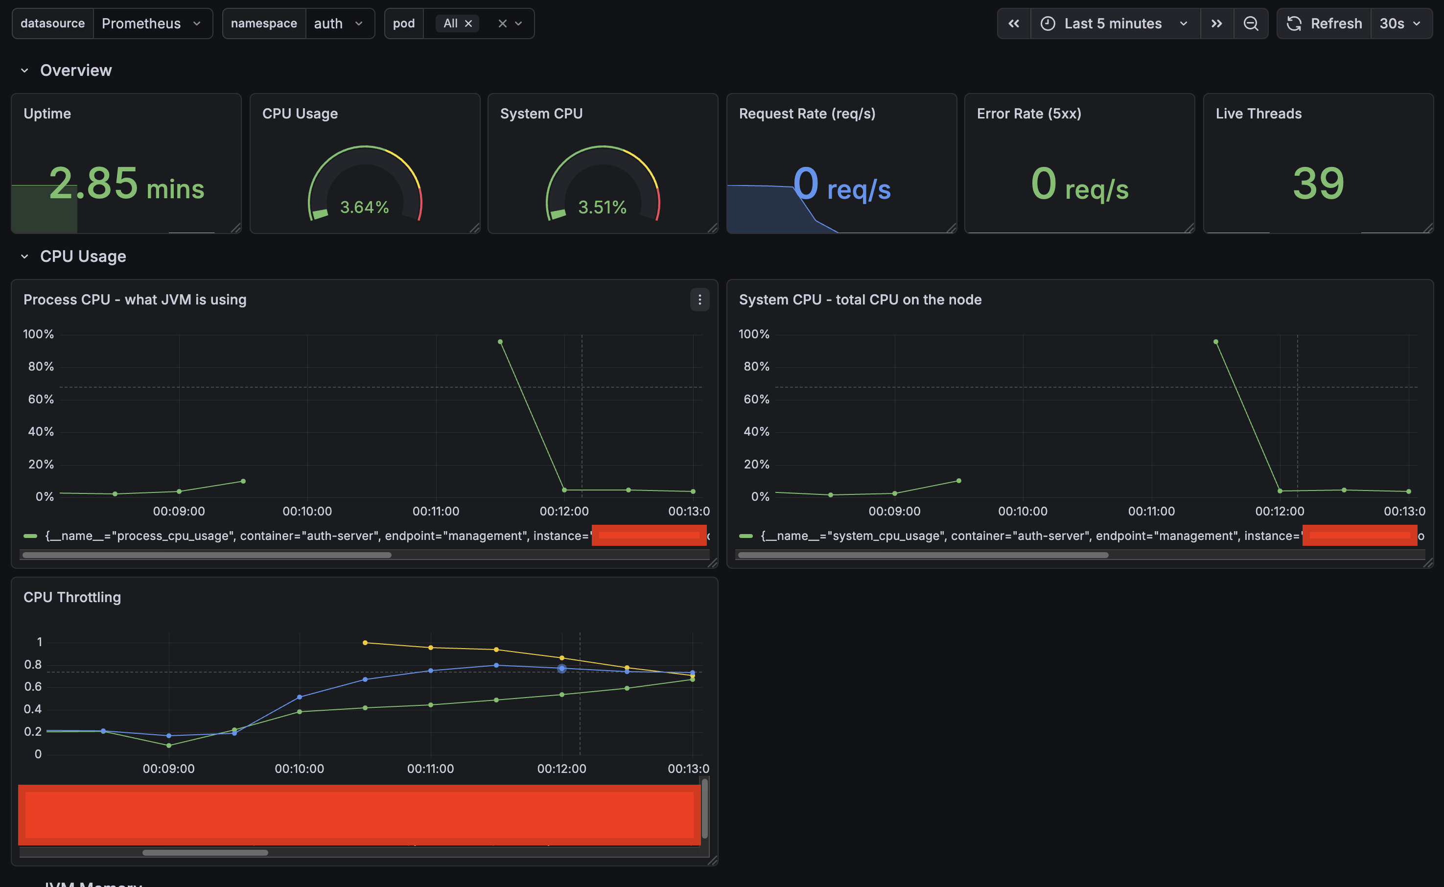Click the green color marker in System CPU legend
This screenshot has width=1444, height=887.
point(745,536)
